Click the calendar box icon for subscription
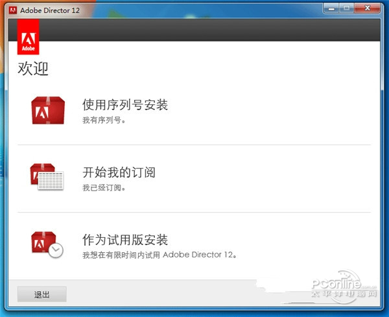389x317 pixels. pyautogui.click(x=47, y=177)
